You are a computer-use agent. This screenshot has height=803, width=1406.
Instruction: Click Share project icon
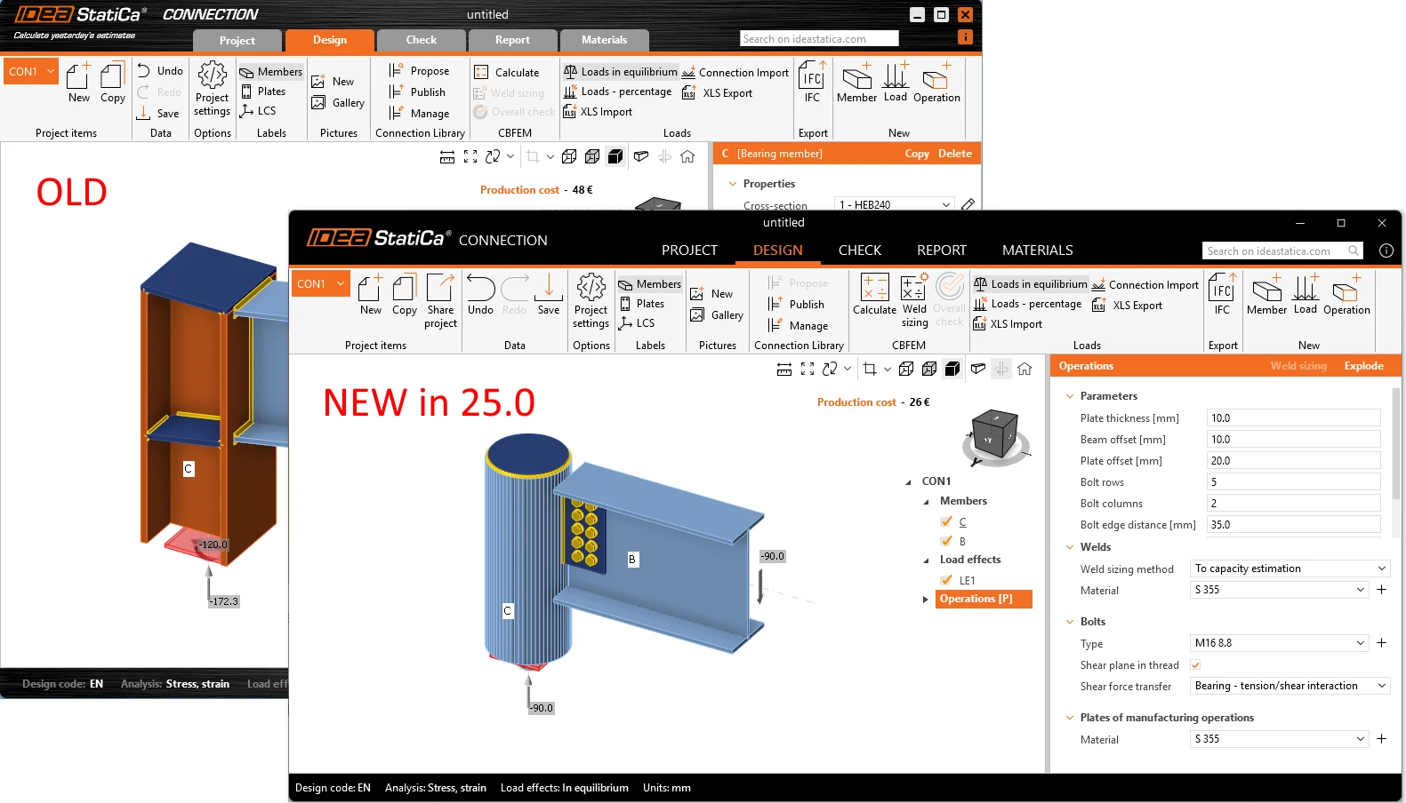440,301
